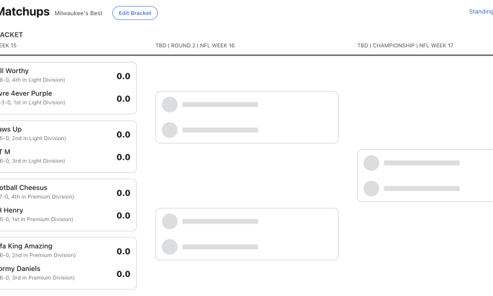
Task: Select the Football Cheesus team name
Action: coord(24,187)
